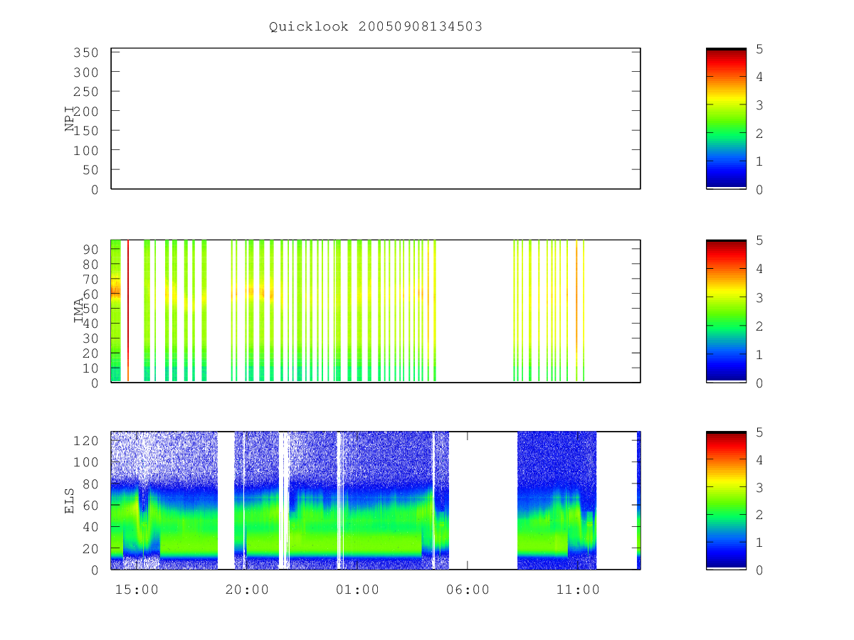This screenshot has height=640, width=854.
Task: Click the 350 tick label on NPI axis
Action: point(85,53)
